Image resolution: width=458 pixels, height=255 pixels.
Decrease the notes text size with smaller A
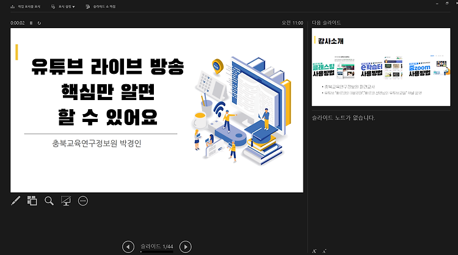[324, 251]
